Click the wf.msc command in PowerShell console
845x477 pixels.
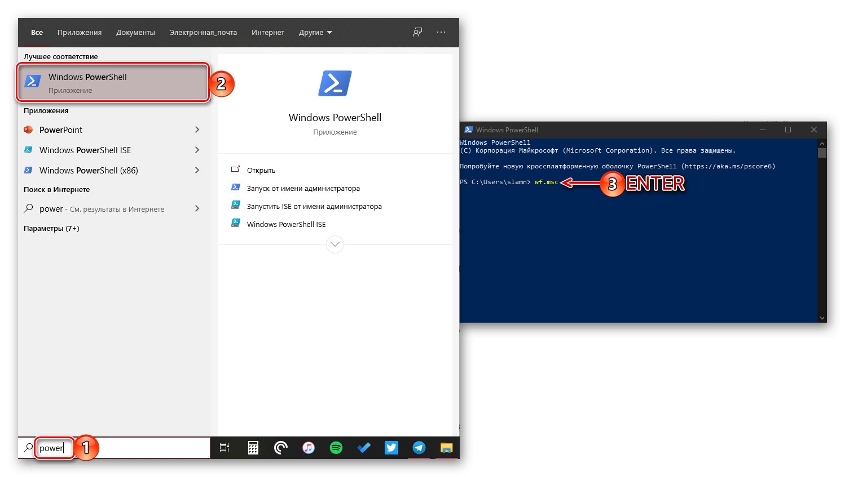[546, 182]
